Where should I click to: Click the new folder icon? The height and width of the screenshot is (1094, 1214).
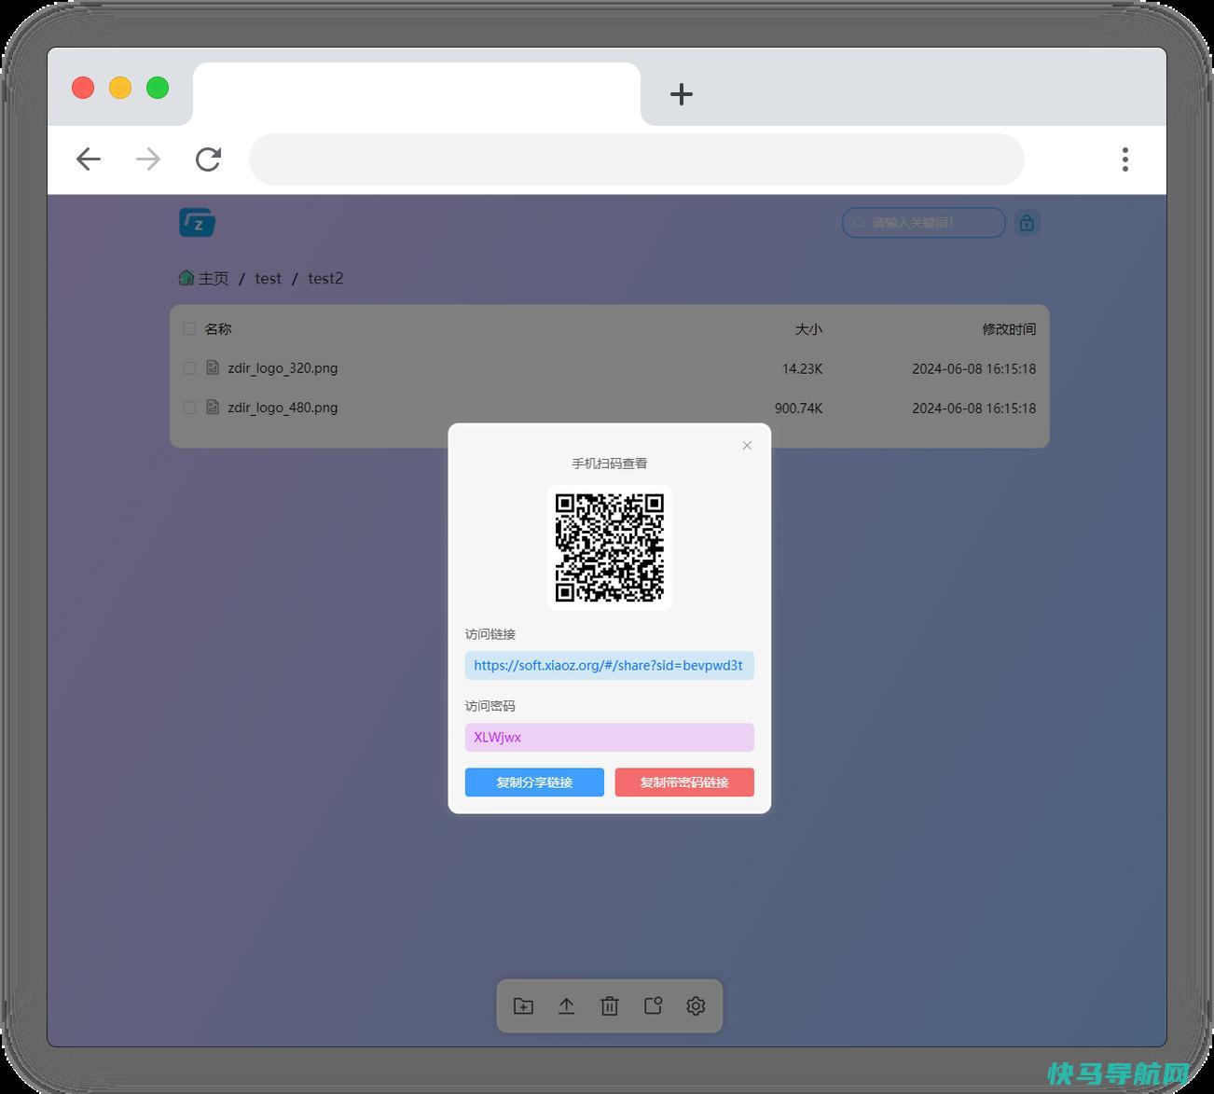pos(523,1006)
